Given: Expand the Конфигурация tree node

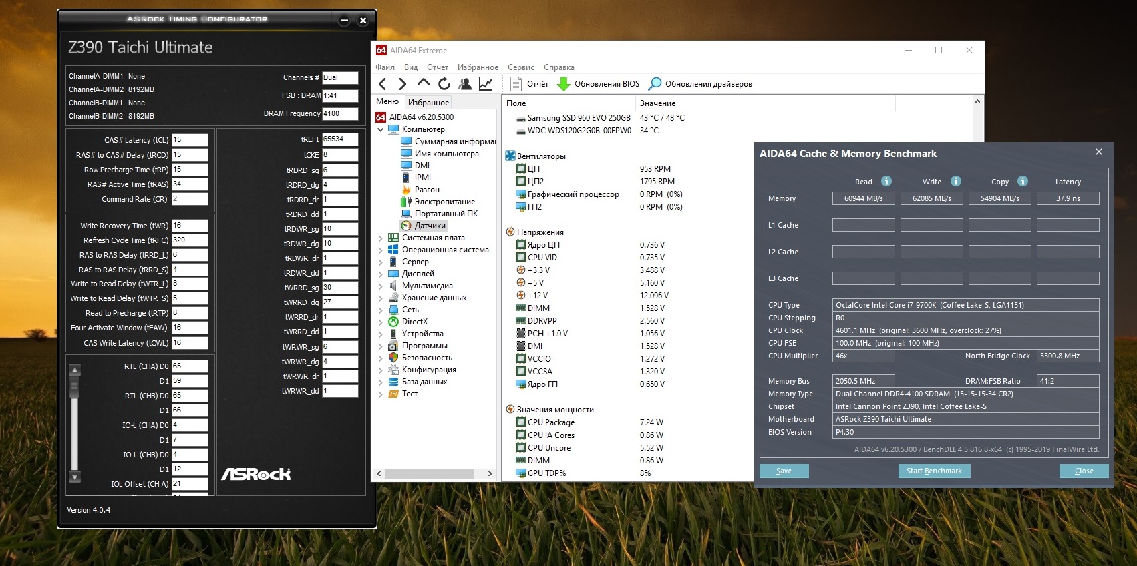Looking at the screenshot, I should point(381,370).
